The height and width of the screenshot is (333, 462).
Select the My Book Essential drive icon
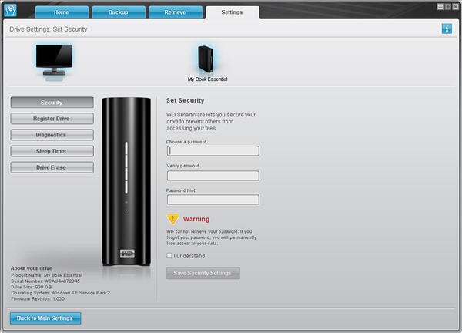[206, 59]
